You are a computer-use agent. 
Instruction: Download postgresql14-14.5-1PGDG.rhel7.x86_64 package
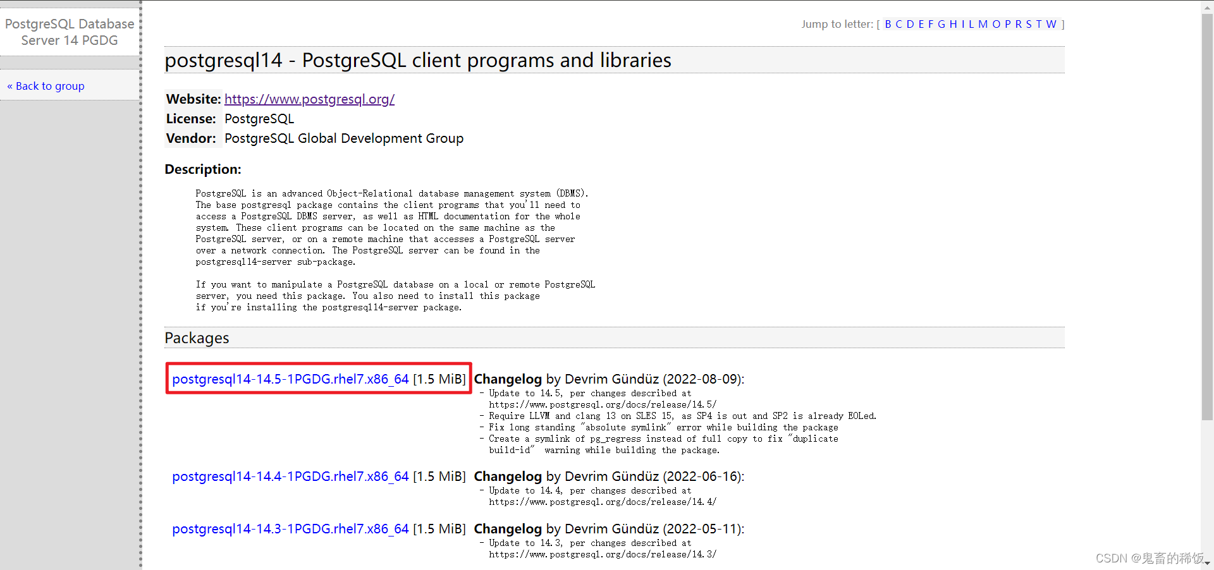pos(290,379)
